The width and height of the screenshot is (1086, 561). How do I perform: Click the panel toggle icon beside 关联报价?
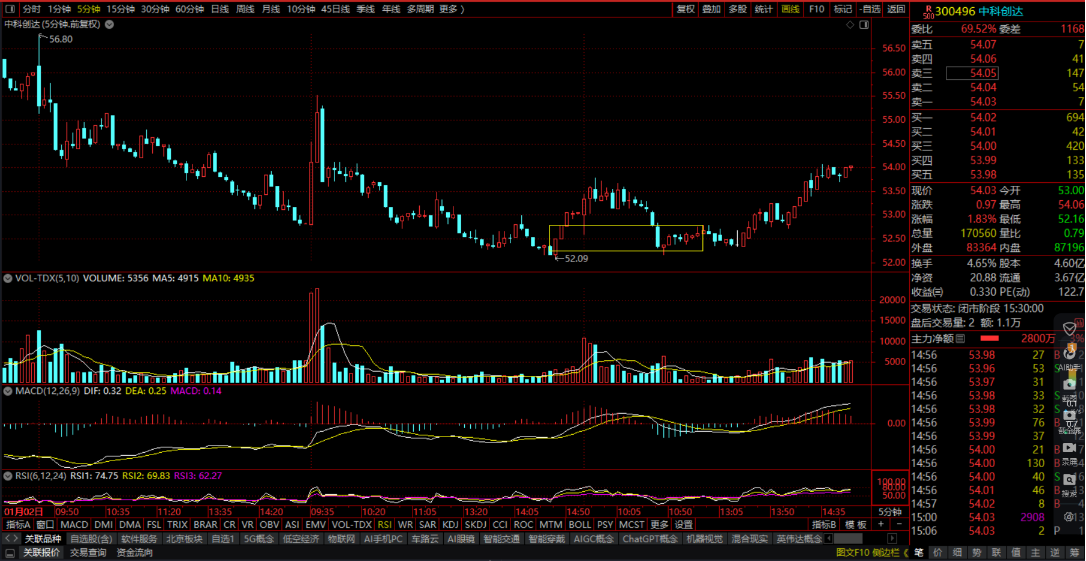point(10,553)
